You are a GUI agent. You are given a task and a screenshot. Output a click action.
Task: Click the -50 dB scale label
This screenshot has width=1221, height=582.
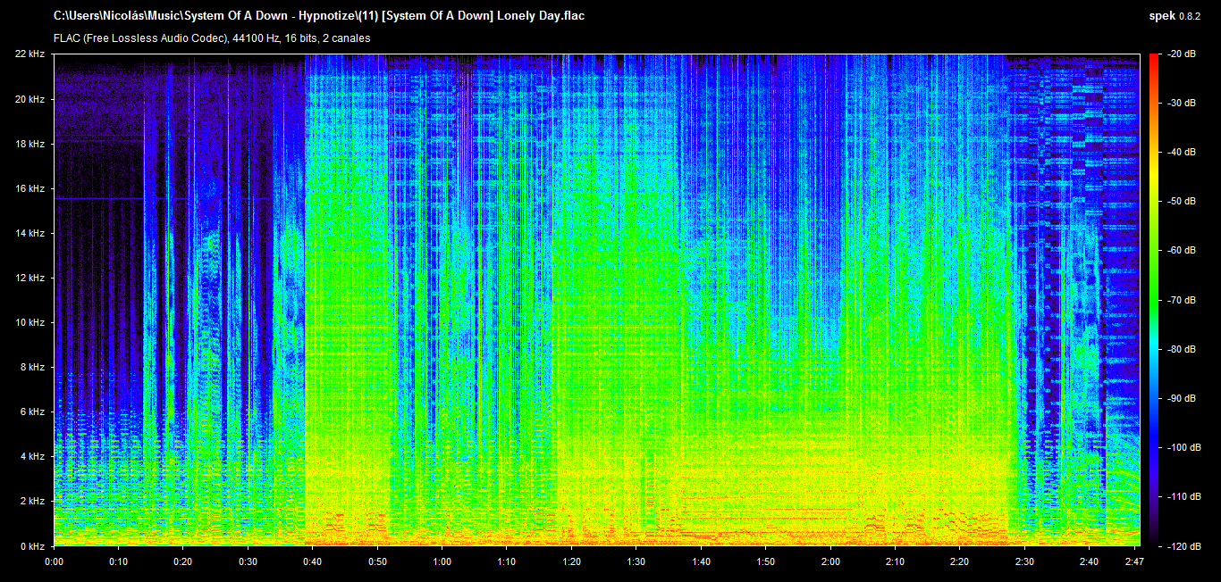(1180, 202)
